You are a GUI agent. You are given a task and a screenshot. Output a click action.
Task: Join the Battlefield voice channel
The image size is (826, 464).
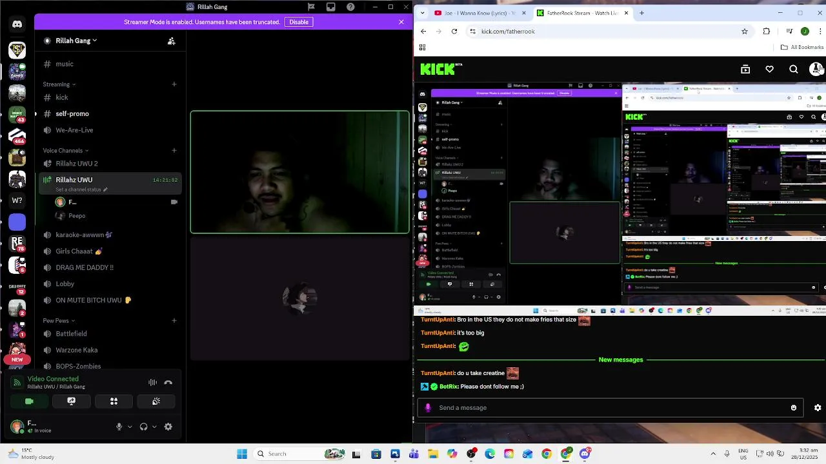pyautogui.click(x=110, y=334)
